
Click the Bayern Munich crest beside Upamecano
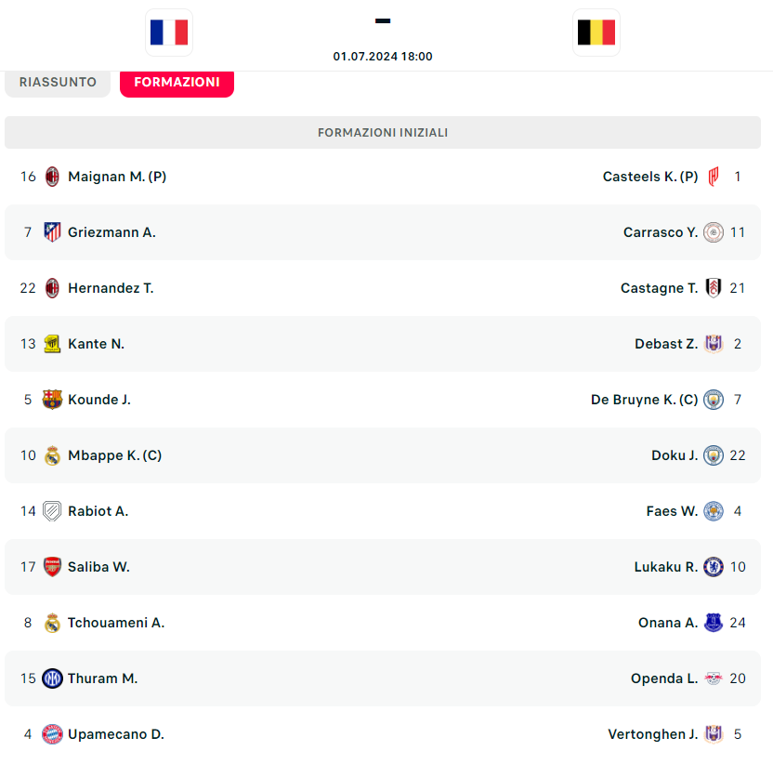click(x=53, y=734)
